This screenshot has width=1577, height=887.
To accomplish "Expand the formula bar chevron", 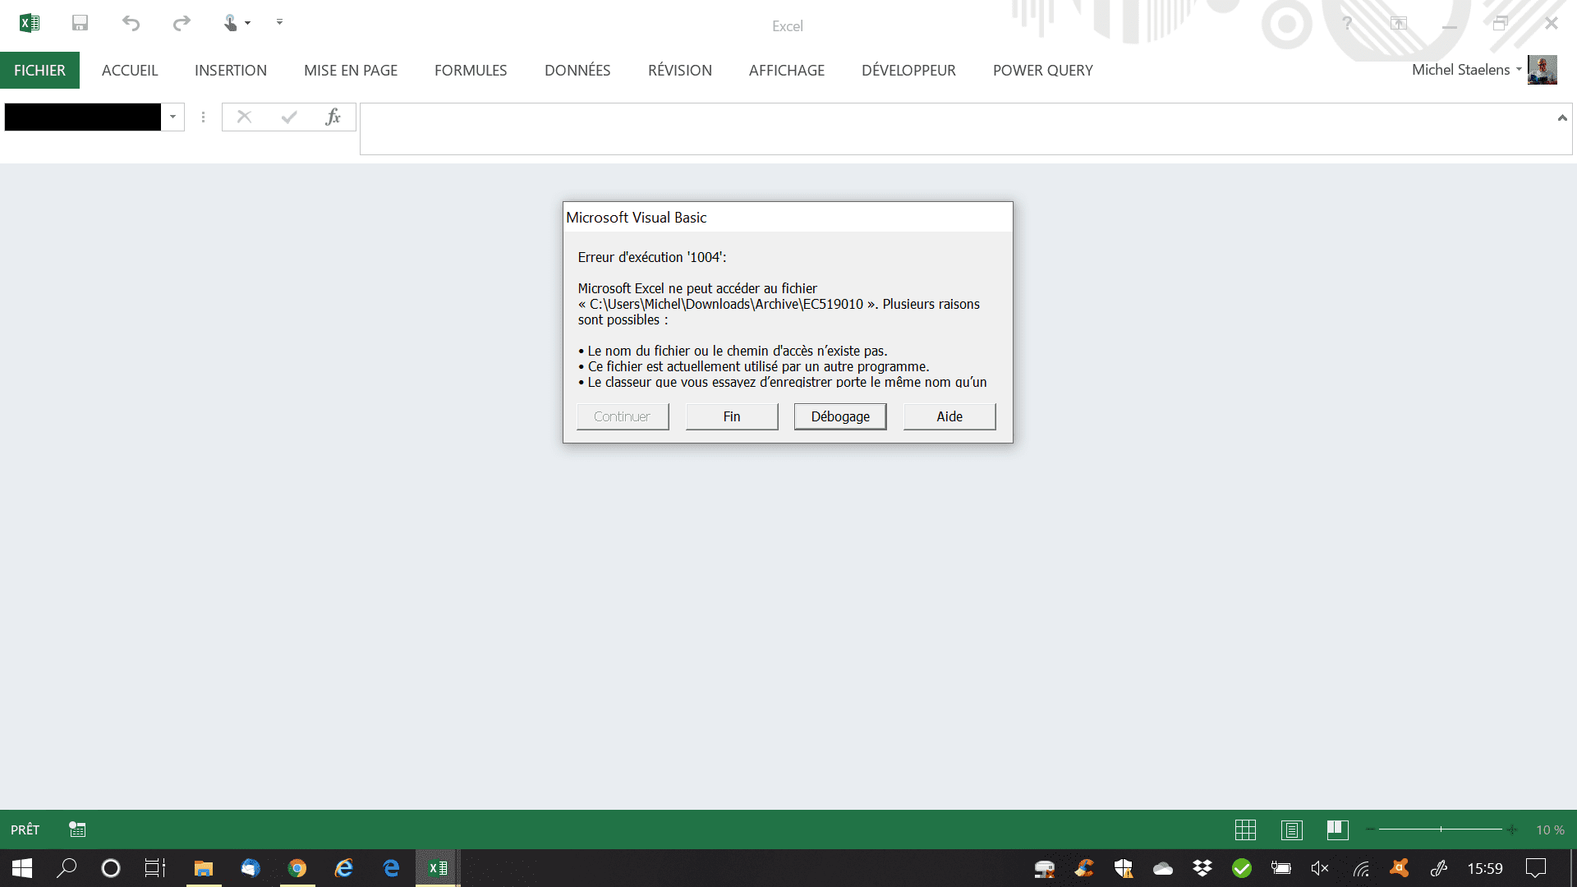I will [x=1562, y=118].
